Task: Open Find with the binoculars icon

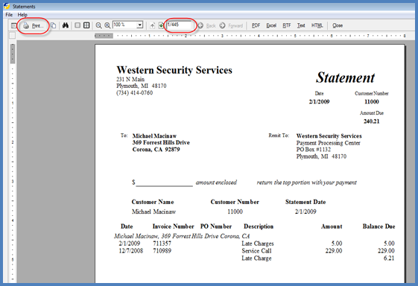Action: pos(66,25)
